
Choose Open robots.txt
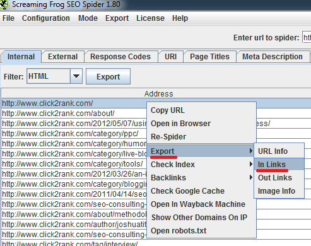201,231
